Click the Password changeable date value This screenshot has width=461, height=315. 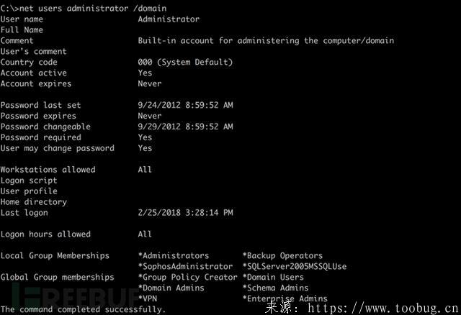click(185, 127)
